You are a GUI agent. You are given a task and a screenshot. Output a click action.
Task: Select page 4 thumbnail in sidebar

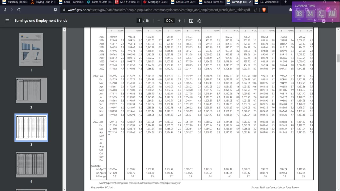pos(31,164)
